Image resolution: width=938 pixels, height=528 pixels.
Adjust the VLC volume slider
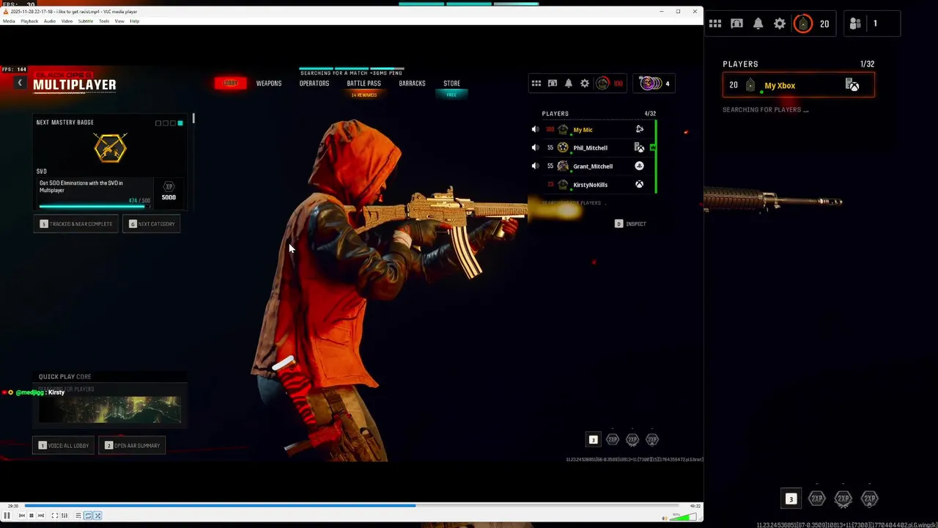click(684, 517)
